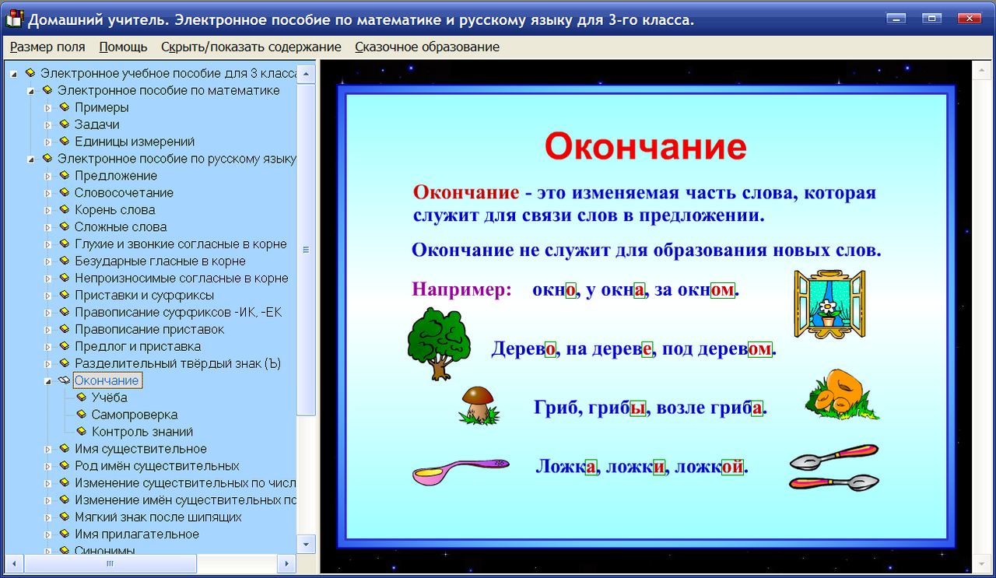The height and width of the screenshot is (578, 996).
Task: Select the book icon beside Контроль знаний
Action: point(83,432)
